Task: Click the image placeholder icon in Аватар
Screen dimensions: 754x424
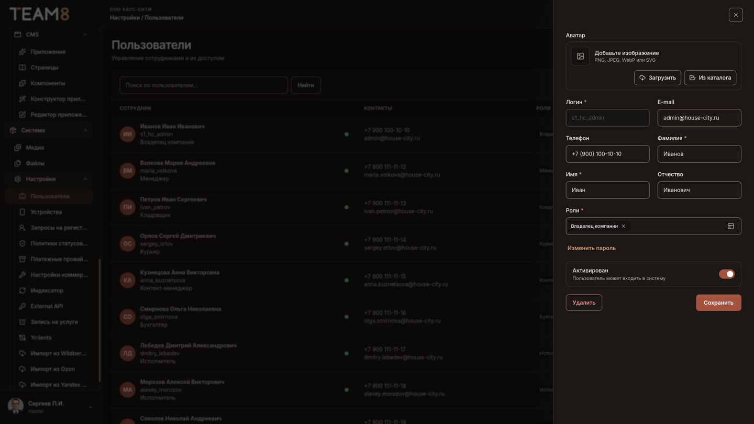Action: coord(580,56)
